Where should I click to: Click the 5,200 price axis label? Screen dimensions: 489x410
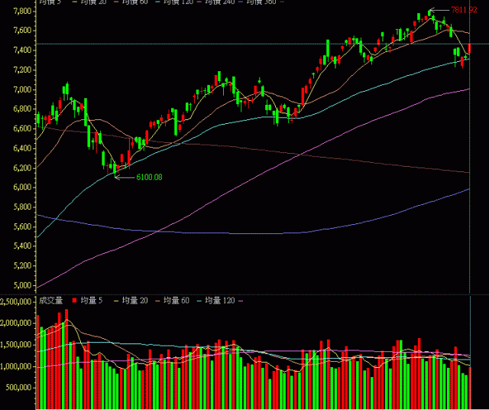point(22,265)
